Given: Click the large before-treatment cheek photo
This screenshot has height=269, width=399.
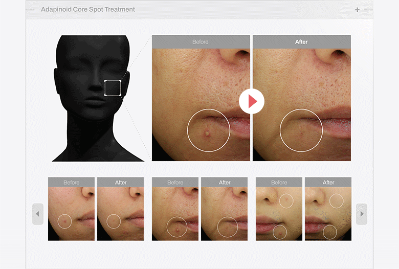Looking at the screenshot, I should (201, 105).
